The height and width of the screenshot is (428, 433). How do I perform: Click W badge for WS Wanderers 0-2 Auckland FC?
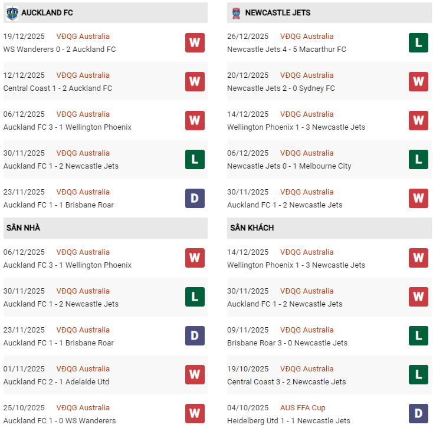coord(195,42)
